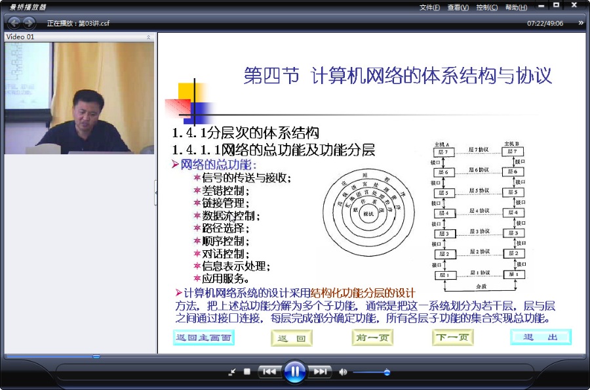Go to the previous page with 前一页

(x=372, y=337)
